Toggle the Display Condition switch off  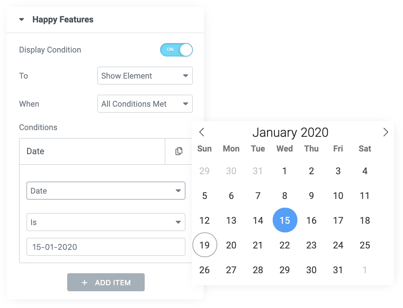coord(176,49)
